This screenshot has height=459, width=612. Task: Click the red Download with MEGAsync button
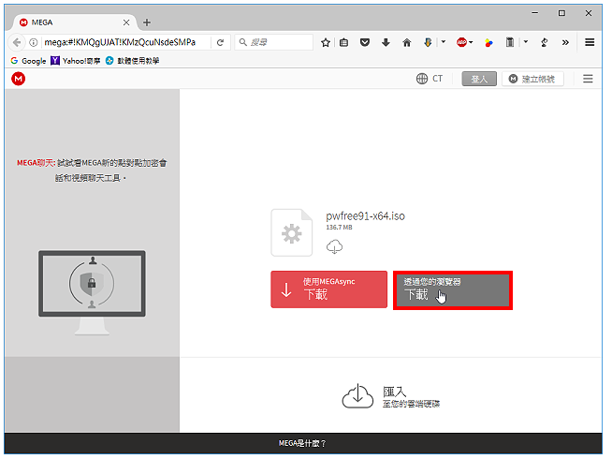[329, 289]
